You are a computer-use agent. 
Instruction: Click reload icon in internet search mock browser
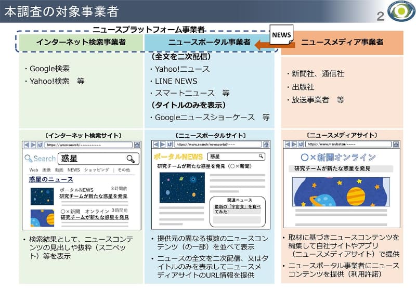click(x=40, y=145)
